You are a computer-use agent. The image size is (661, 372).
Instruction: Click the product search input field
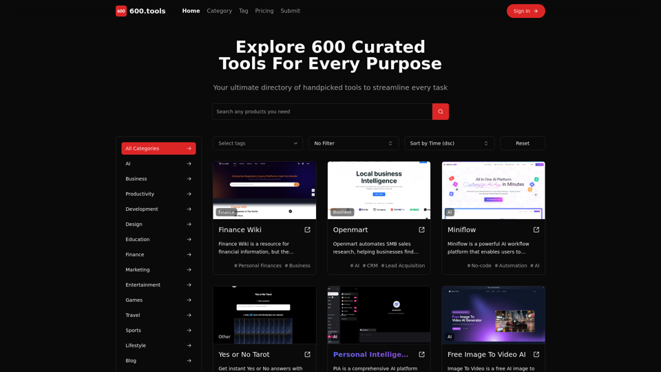(x=322, y=112)
